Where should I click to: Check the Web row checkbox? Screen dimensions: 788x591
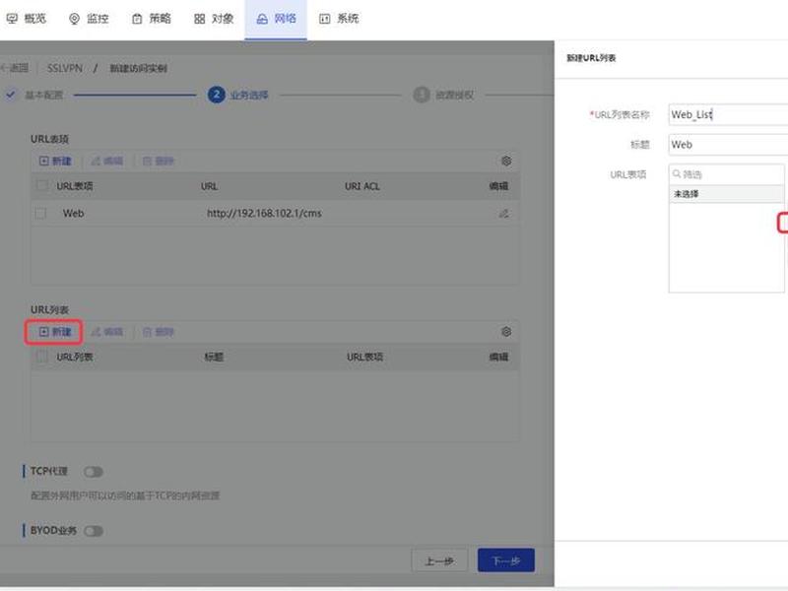(40, 214)
